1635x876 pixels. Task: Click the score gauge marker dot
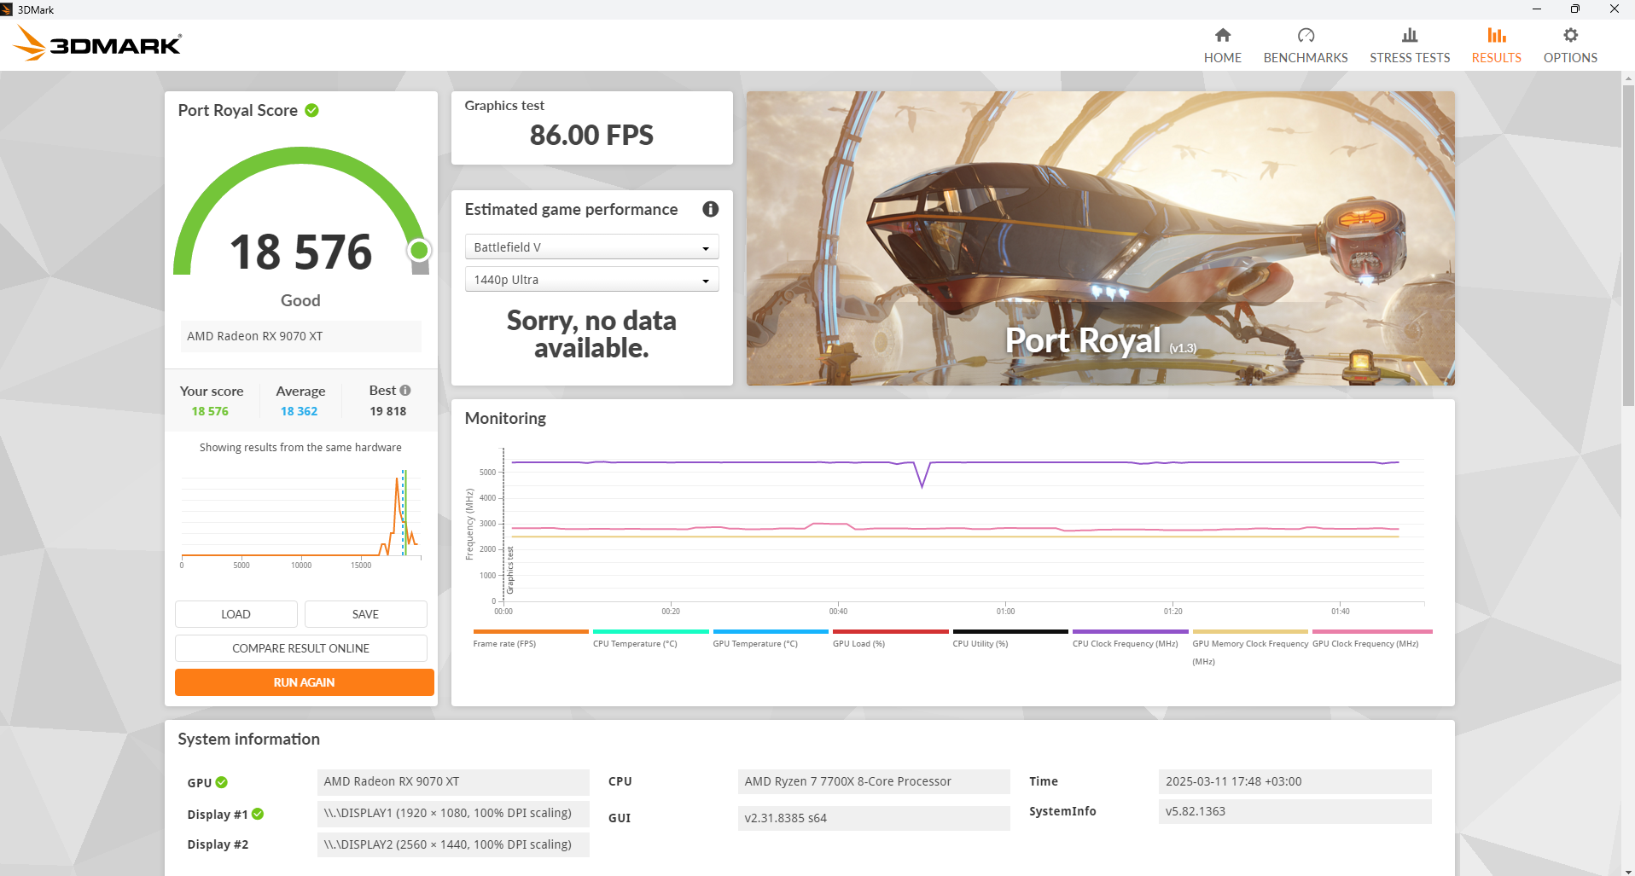(419, 250)
